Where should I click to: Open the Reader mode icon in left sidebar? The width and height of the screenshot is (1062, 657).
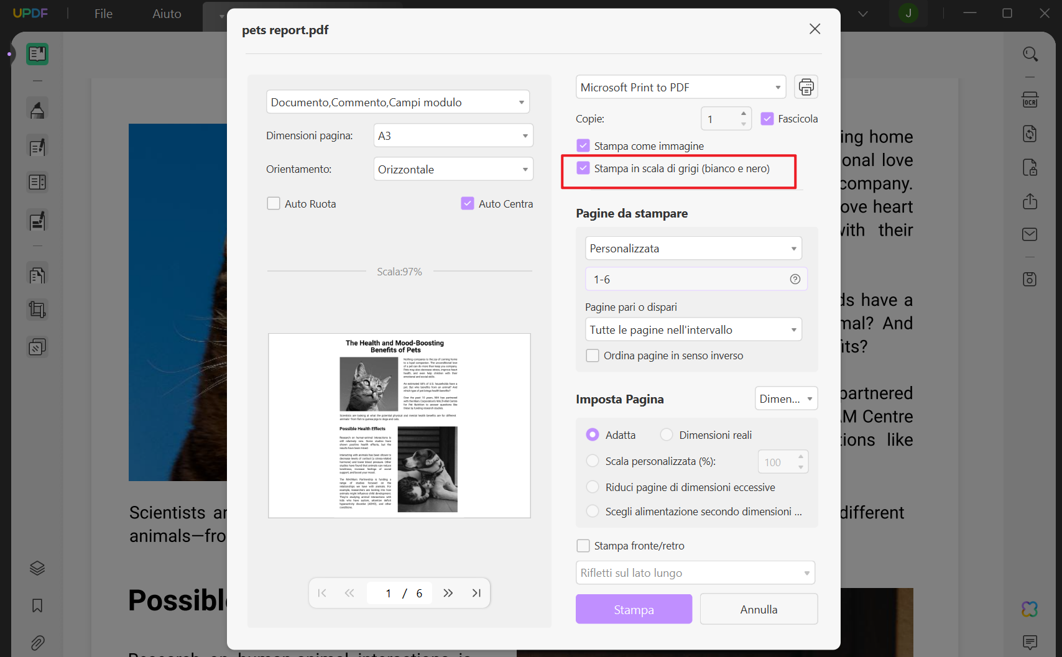point(37,54)
